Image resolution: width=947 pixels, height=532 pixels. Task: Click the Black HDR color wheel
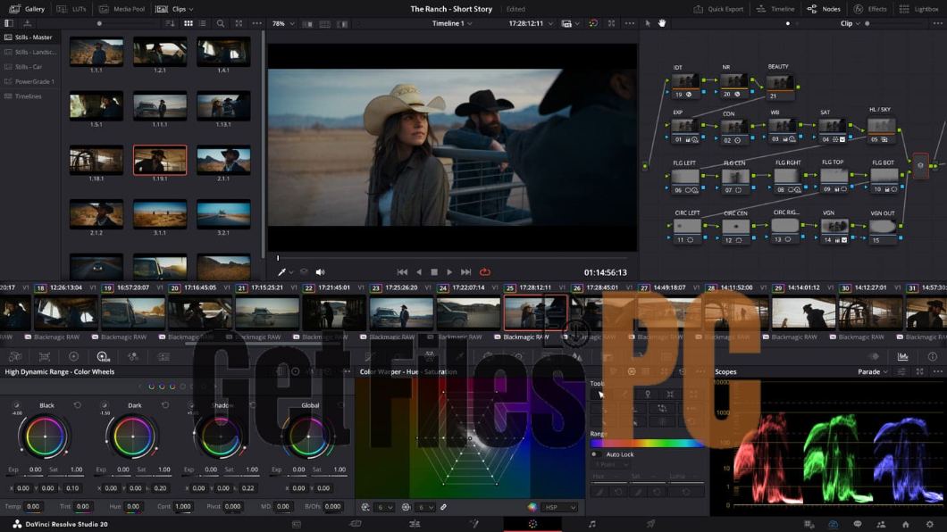pos(45,436)
